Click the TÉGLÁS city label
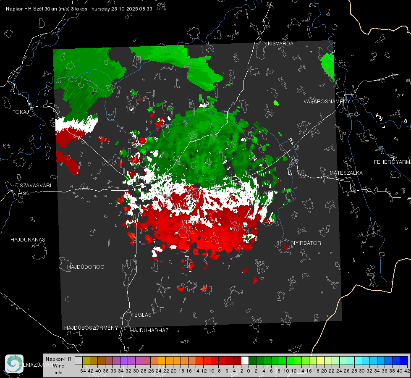Screen dimensions: 411x378 click(141, 315)
